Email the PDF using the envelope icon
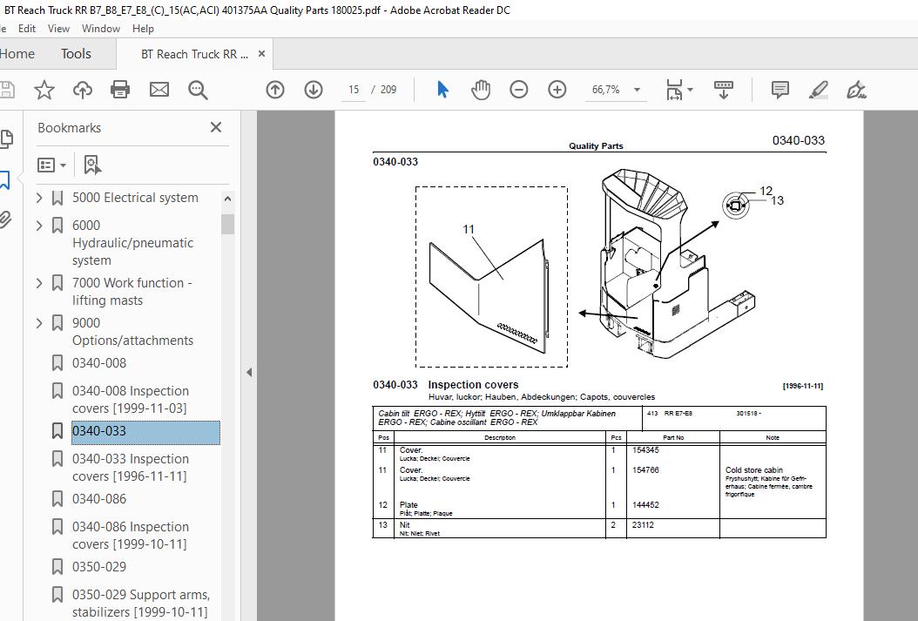918x621 pixels. pyautogui.click(x=159, y=89)
